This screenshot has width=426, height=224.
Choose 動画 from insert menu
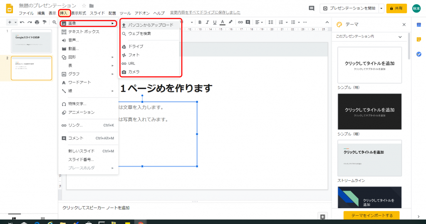click(x=88, y=49)
